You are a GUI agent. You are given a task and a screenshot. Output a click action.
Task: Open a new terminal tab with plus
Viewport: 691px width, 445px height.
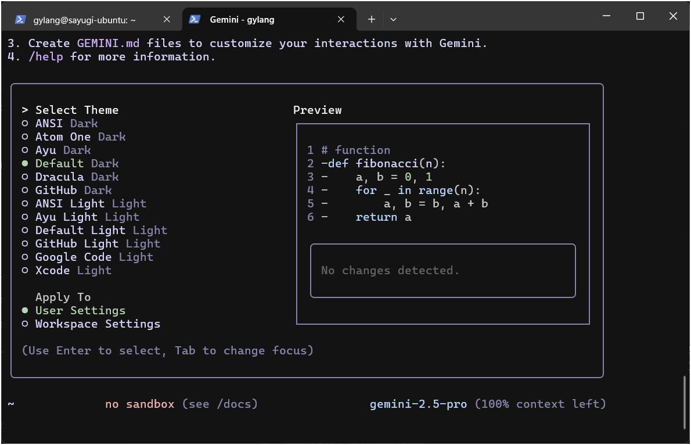coord(372,19)
